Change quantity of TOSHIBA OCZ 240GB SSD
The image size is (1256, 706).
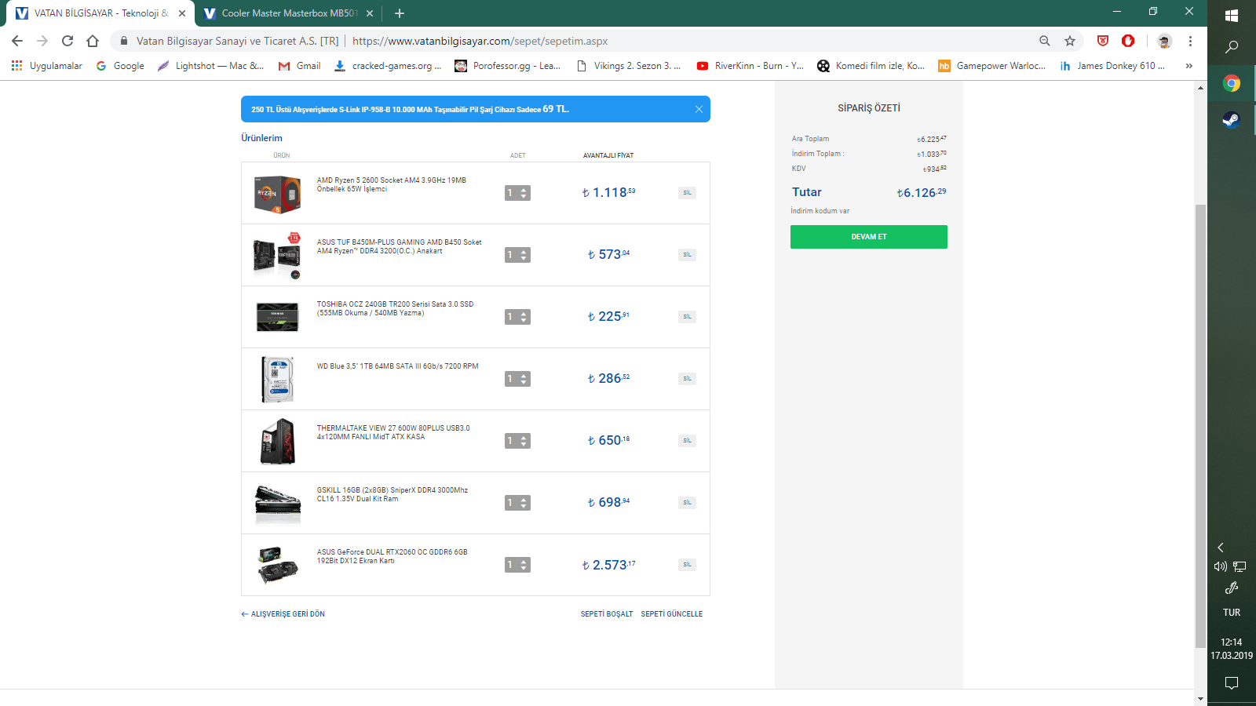(x=517, y=317)
